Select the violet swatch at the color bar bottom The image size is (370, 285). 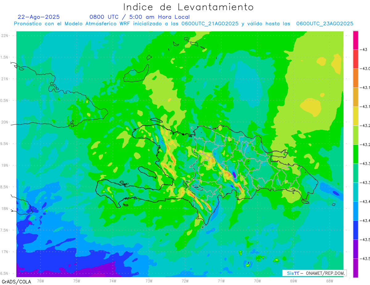(356, 268)
